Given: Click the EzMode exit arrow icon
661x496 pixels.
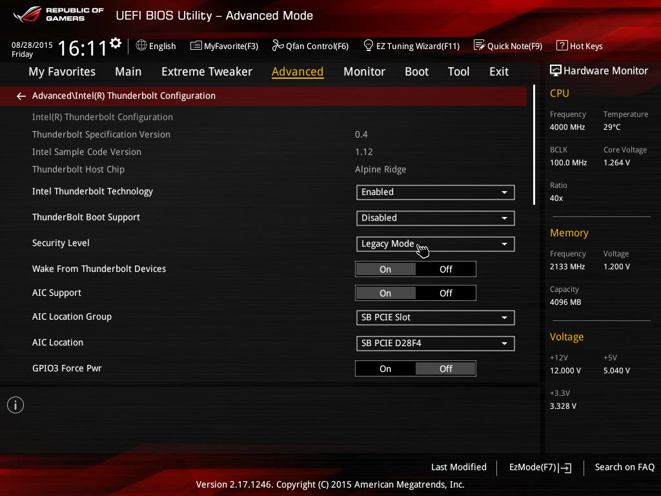Looking at the screenshot, I should click(x=565, y=468).
